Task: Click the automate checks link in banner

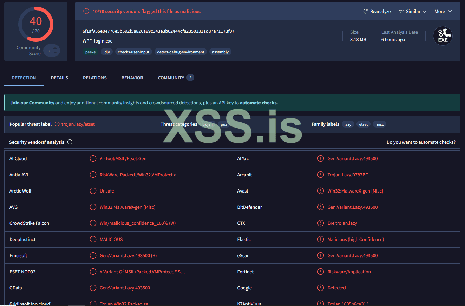Action: coord(259,103)
